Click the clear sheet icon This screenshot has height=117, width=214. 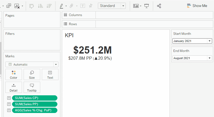click(x=17, y=6)
